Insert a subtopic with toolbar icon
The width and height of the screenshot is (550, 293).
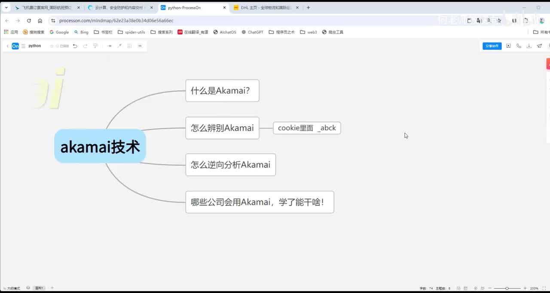109,46
